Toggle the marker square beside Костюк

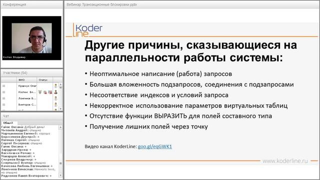coord(3,92)
